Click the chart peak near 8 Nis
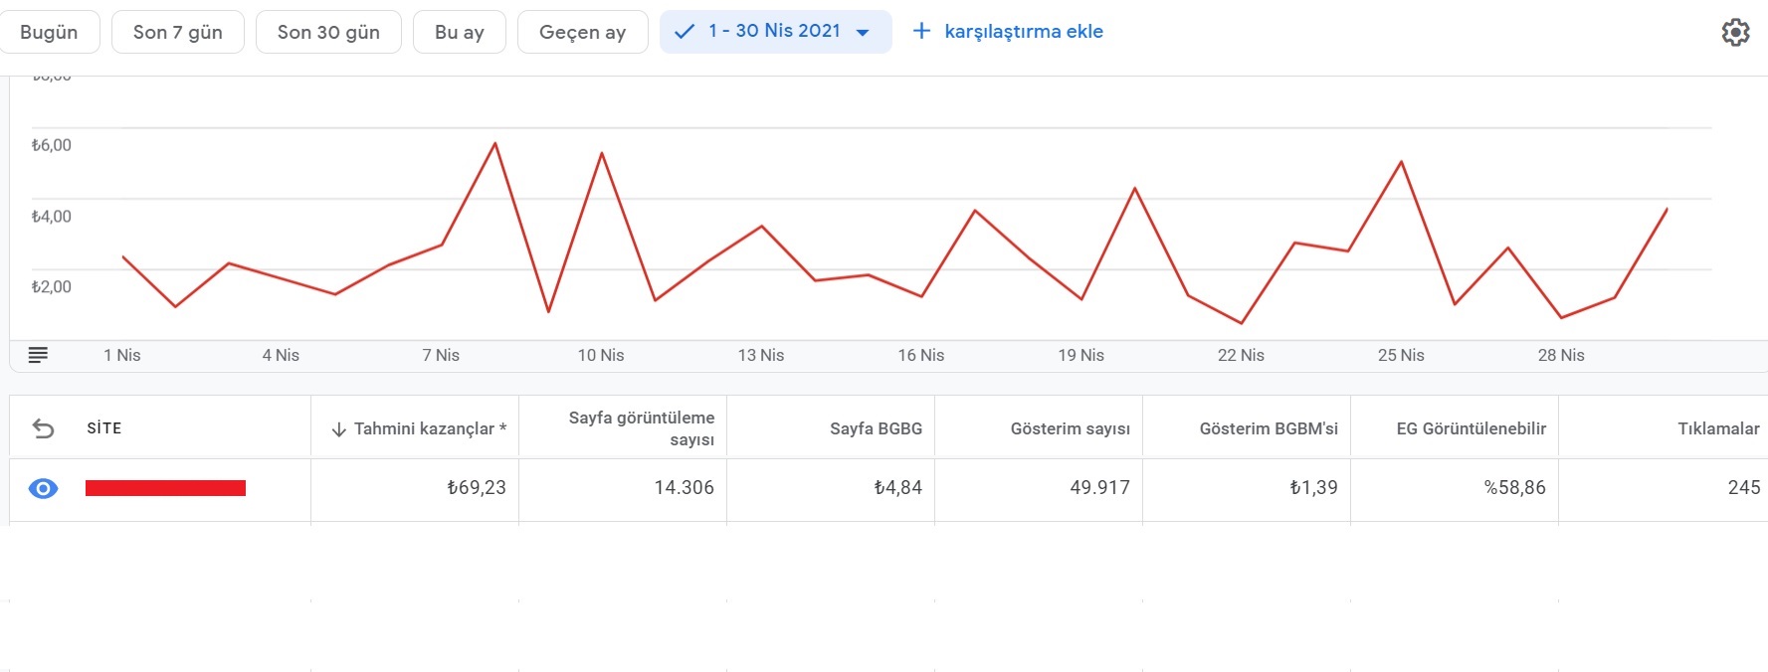1768x672 pixels. point(495,144)
